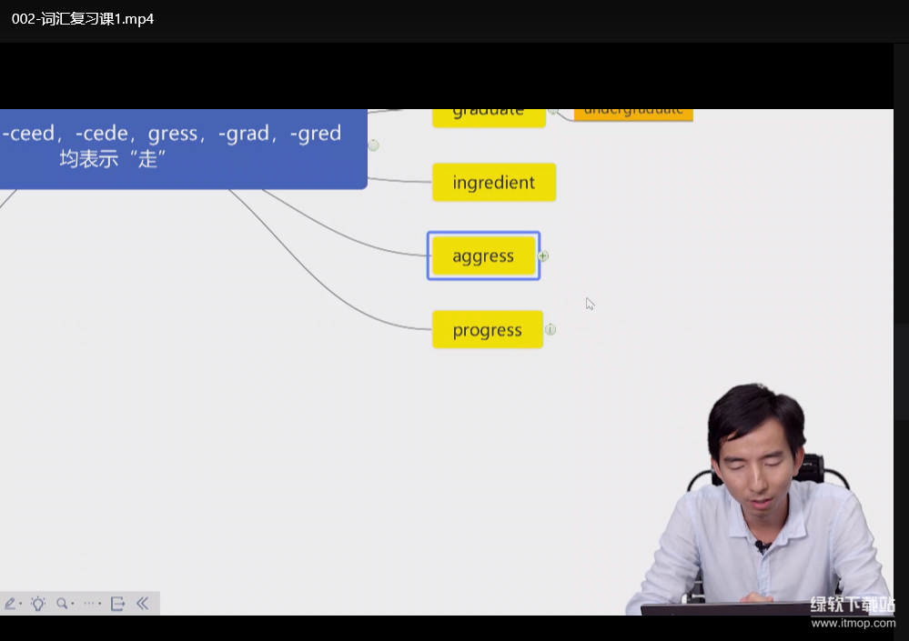Viewport: 909px width, 641px height.
Task: Expand the aggress node with plus icon
Action: (x=543, y=256)
